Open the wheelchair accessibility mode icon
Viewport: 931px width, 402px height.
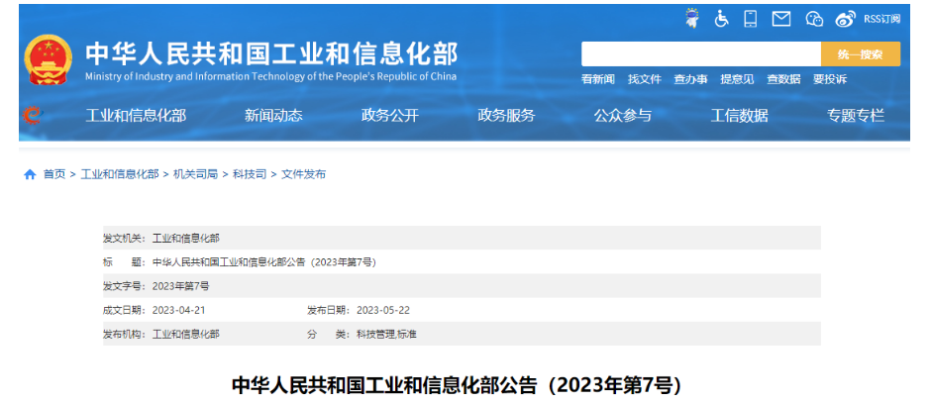point(721,19)
